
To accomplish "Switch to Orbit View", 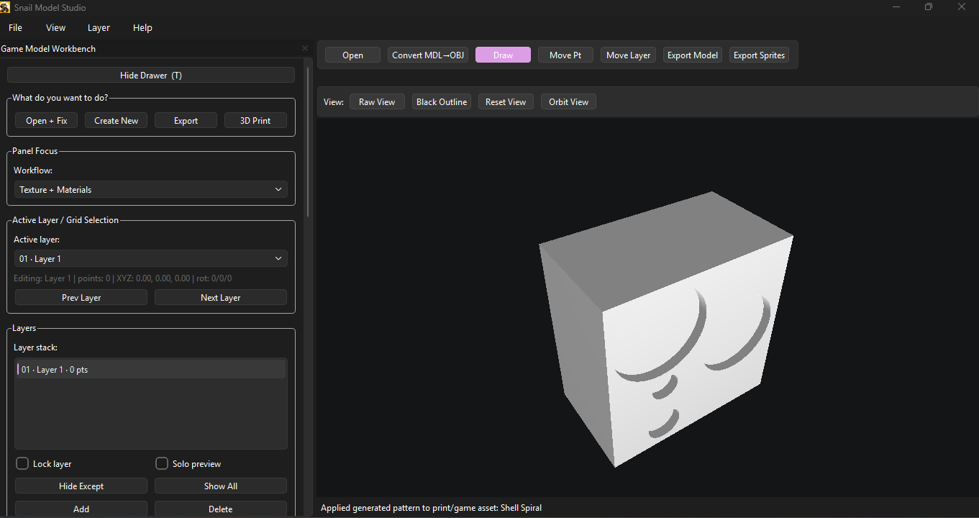I will pos(568,101).
